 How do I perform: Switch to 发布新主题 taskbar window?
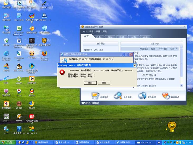pos(104,143)
